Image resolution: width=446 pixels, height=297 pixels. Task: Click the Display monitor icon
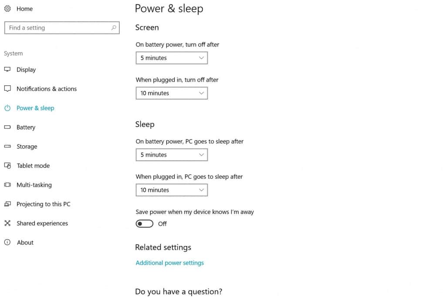7,70
